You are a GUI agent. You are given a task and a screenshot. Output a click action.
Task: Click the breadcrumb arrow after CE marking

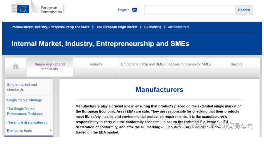[x=165, y=27]
